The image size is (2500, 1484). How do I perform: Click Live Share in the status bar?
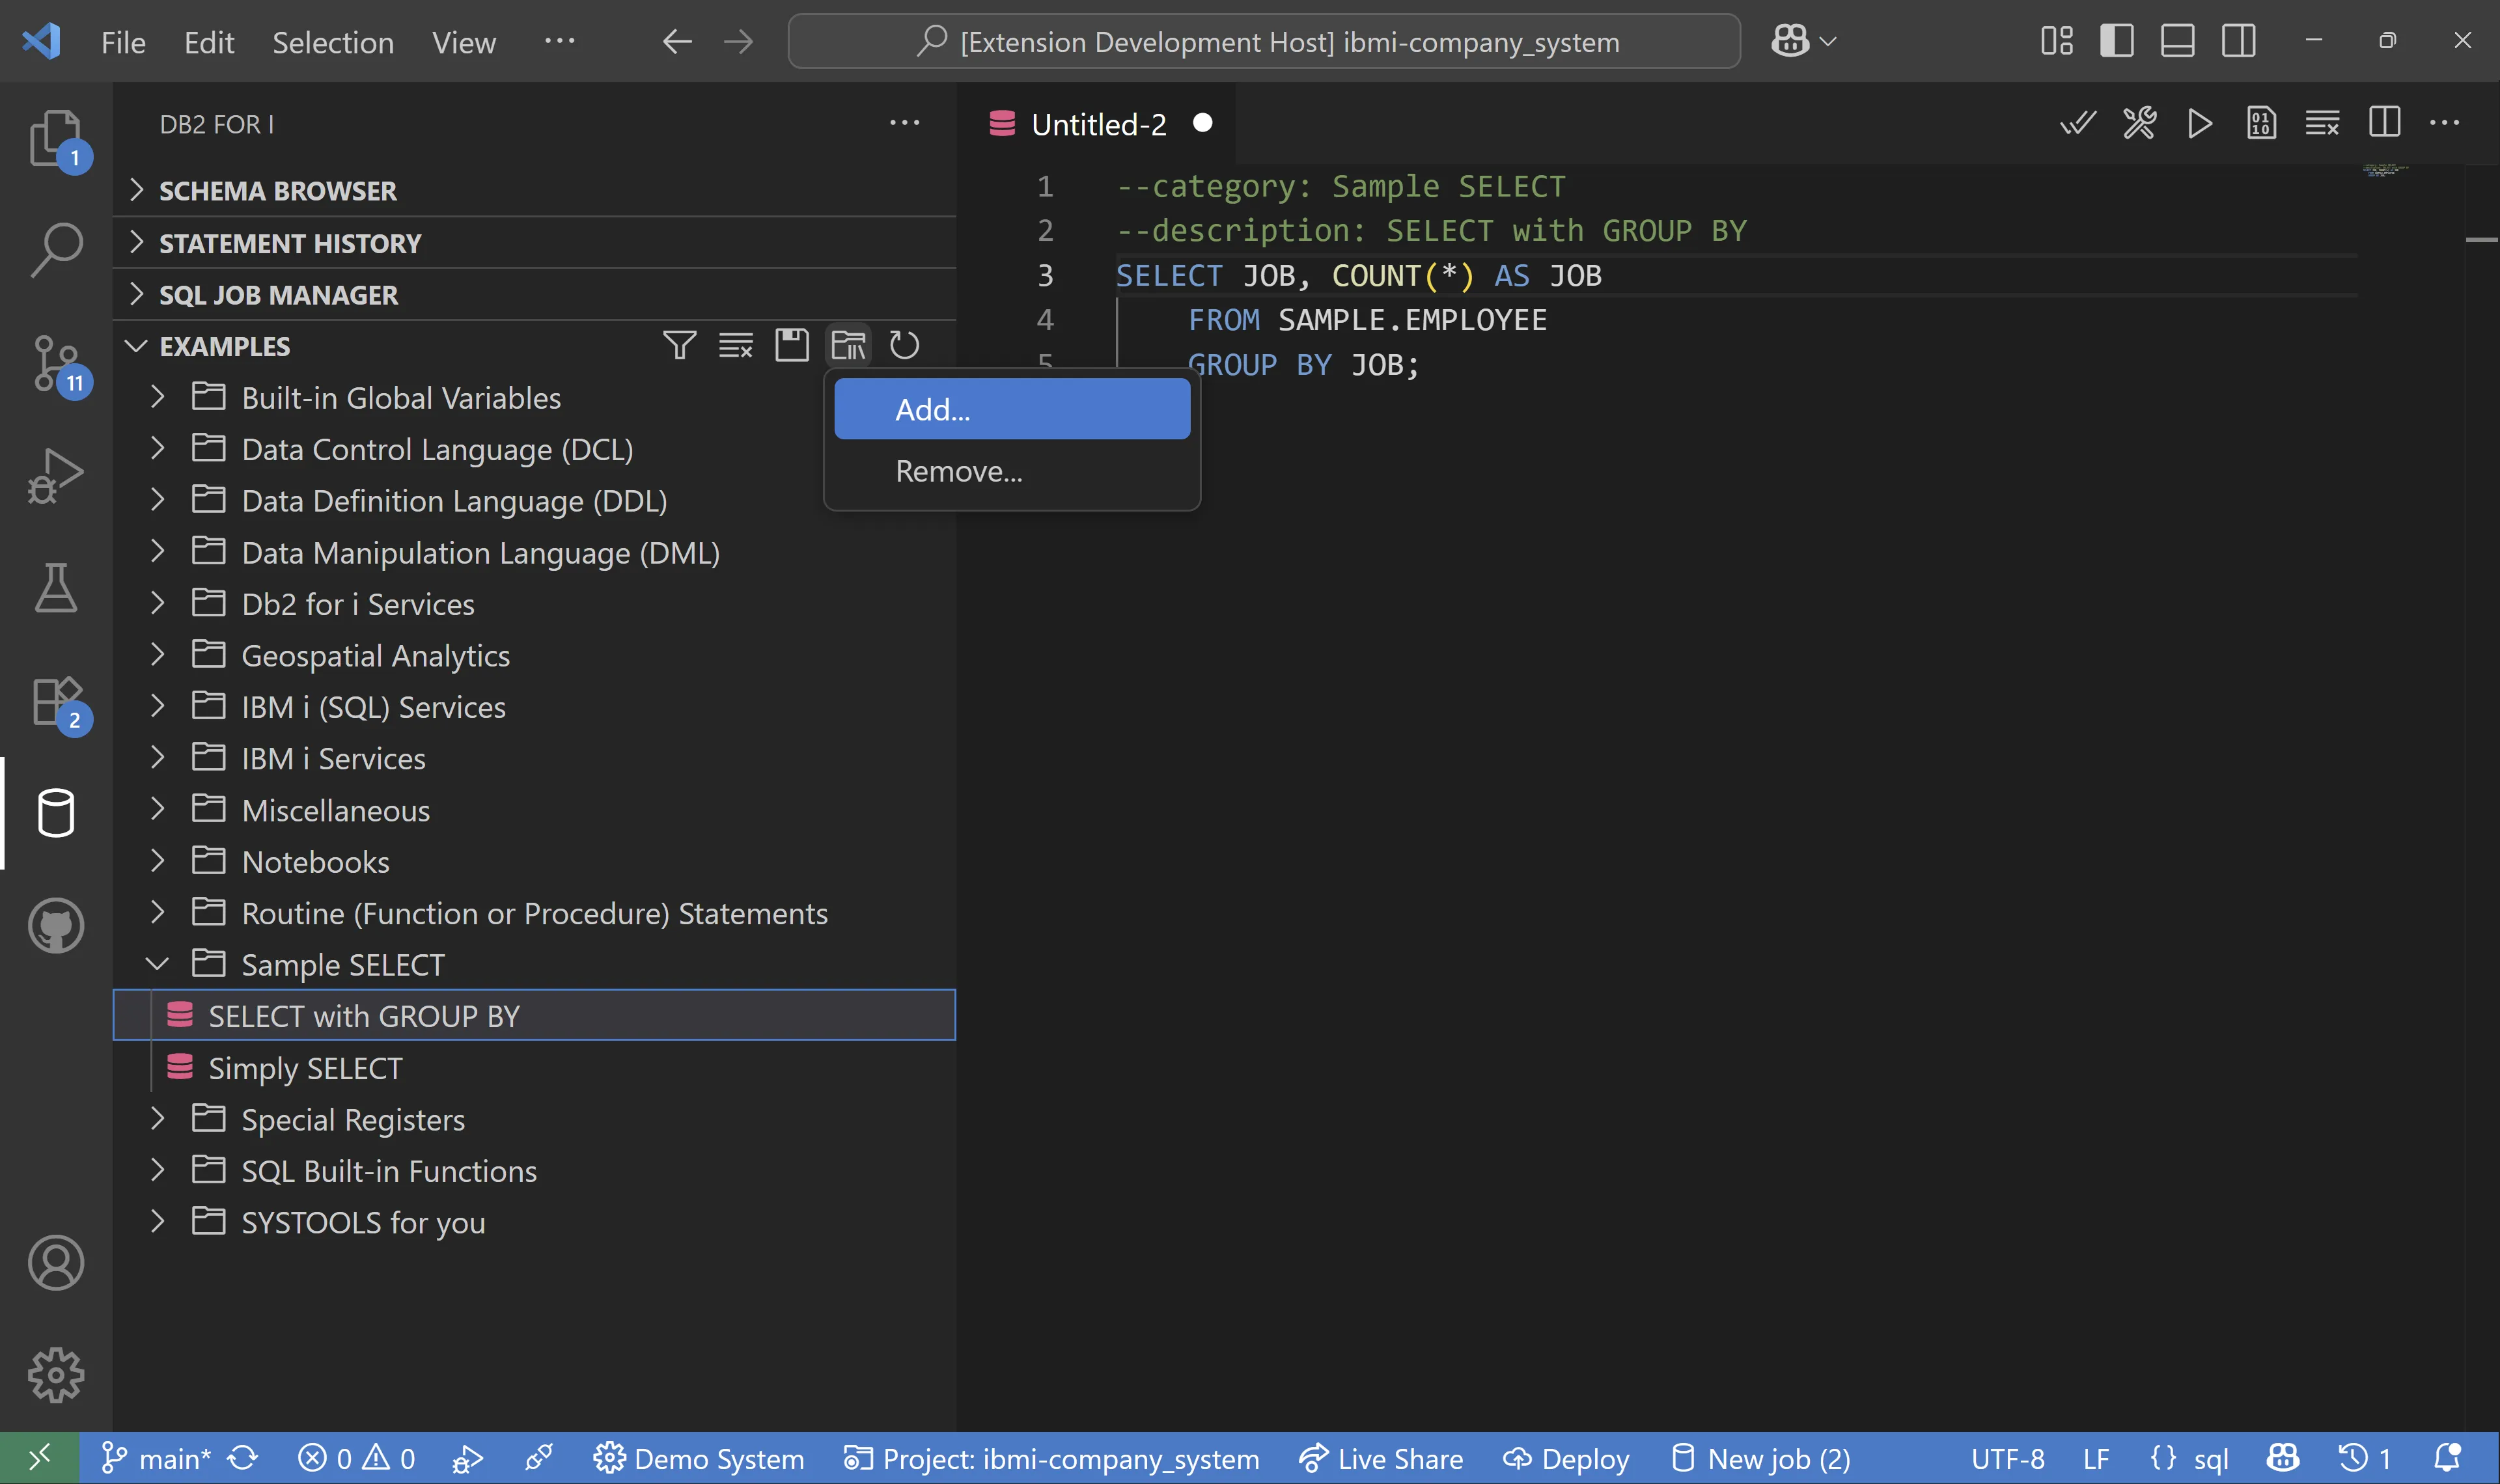(1381, 1459)
